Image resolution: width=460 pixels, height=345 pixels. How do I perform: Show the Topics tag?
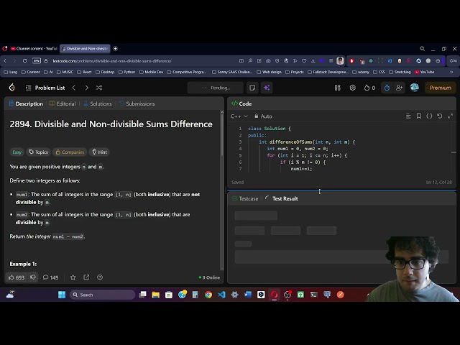click(x=38, y=152)
